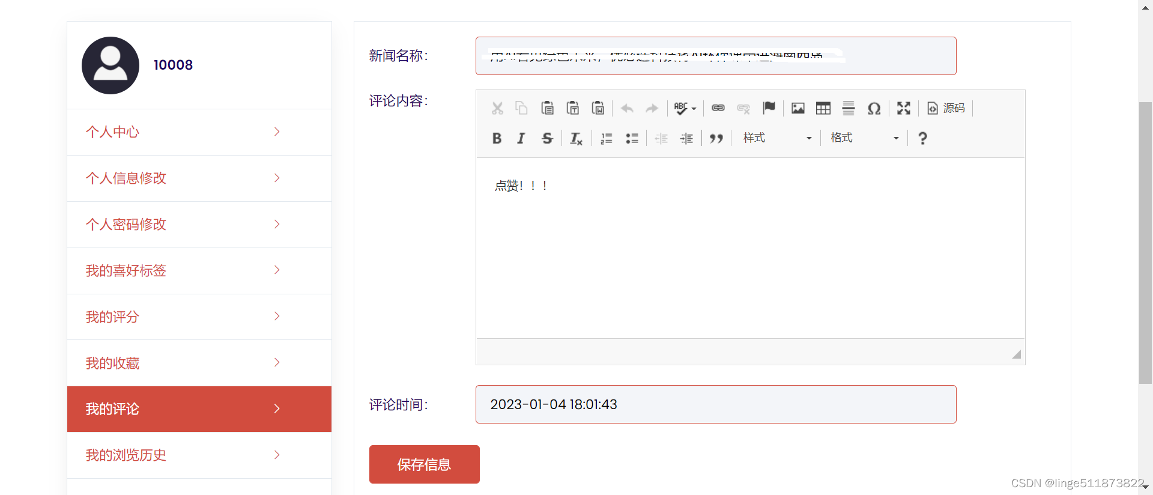Viewport: 1153px width, 495px height.
Task: Redo the edit in editor toolbar
Action: click(x=652, y=108)
